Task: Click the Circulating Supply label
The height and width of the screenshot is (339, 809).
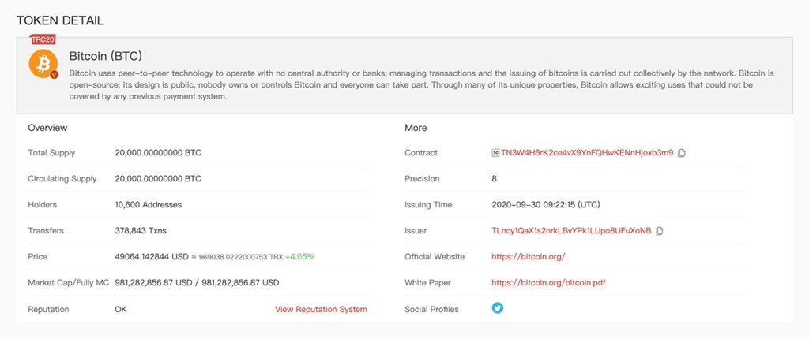Action: [62, 179]
